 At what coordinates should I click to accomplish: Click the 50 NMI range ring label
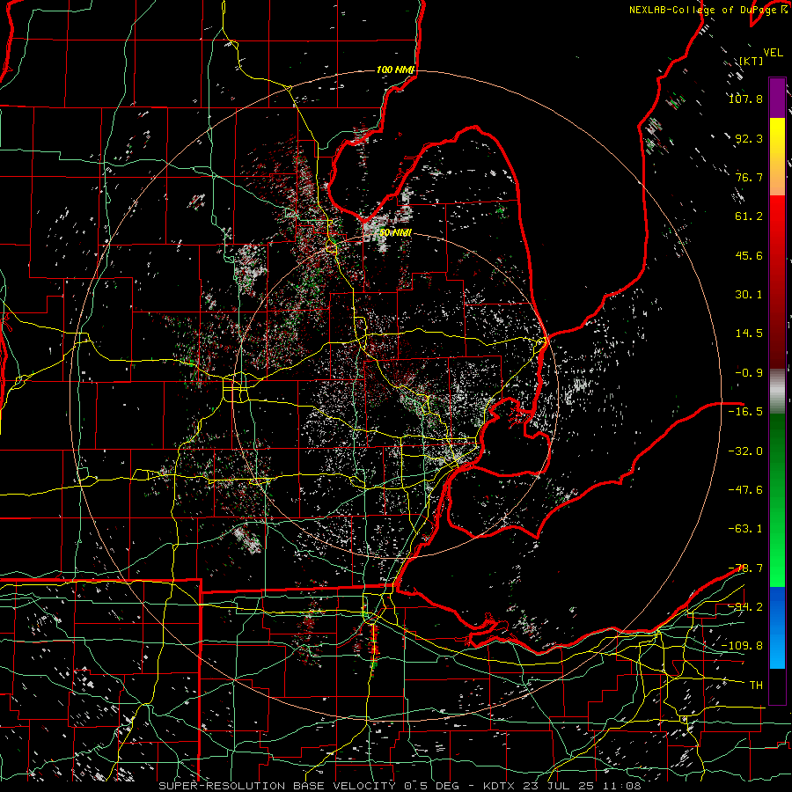click(x=395, y=232)
